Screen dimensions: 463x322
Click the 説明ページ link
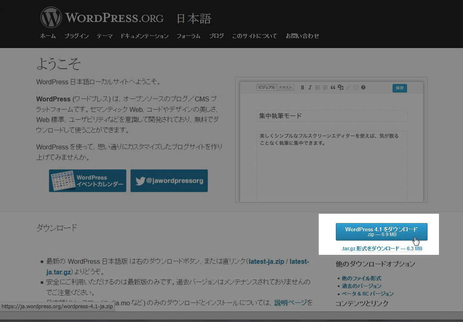pyautogui.click(x=291, y=302)
